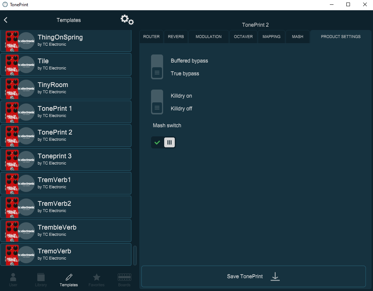Switch to the REVERB tab
Screen dimensions: 373x291
point(176,37)
